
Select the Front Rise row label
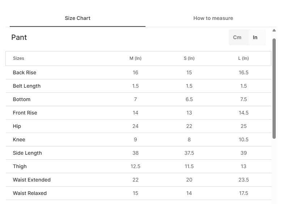[25, 113]
